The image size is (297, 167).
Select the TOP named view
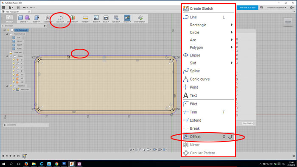point(19,37)
